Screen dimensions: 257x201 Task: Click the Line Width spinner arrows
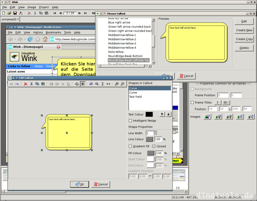pyautogui.click(x=155, y=133)
